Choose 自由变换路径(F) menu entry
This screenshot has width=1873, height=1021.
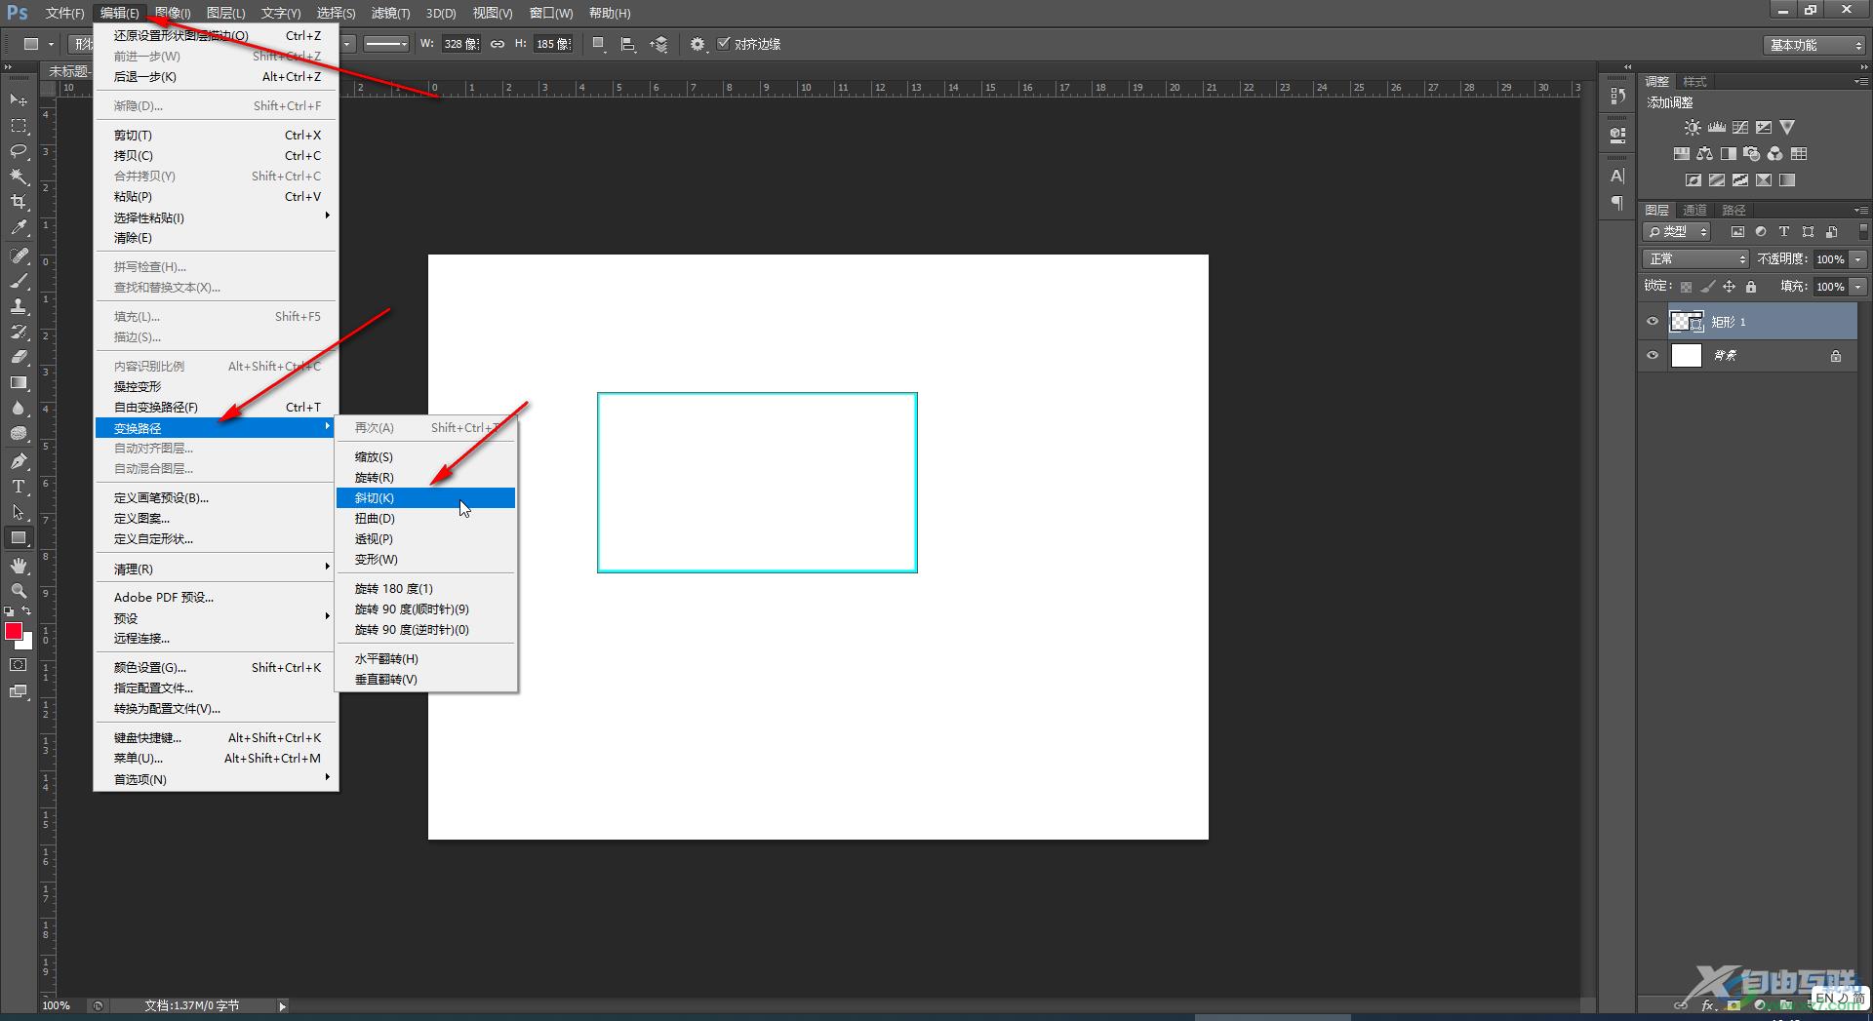pos(216,408)
